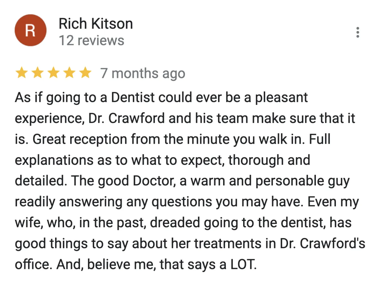Open Rich Kitson's reviewer profile name

coord(96,24)
